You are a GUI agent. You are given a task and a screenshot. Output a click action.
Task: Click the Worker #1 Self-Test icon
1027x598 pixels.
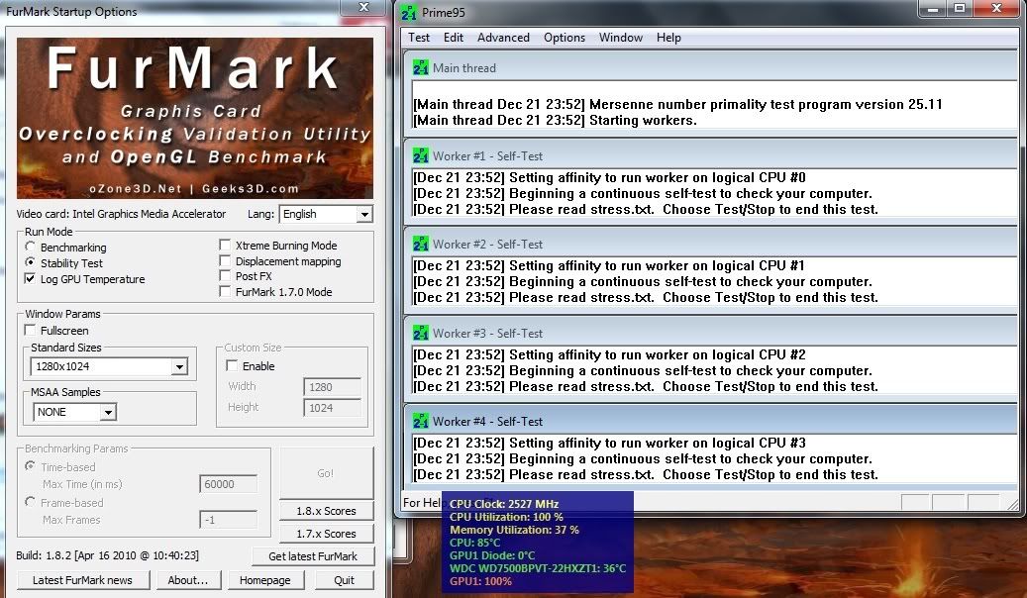pyautogui.click(x=421, y=156)
